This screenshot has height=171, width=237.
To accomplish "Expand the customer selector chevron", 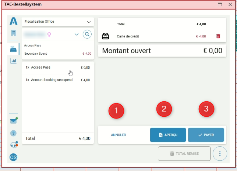I will [x=77, y=34].
